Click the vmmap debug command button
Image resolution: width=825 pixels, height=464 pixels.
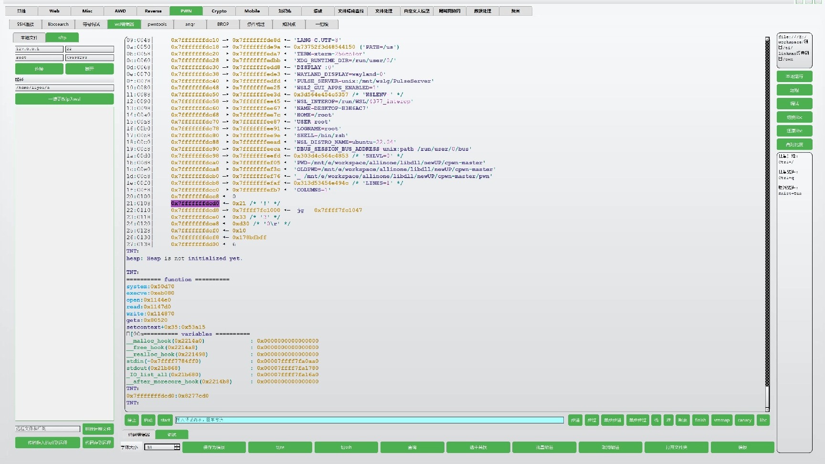pos(722,420)
